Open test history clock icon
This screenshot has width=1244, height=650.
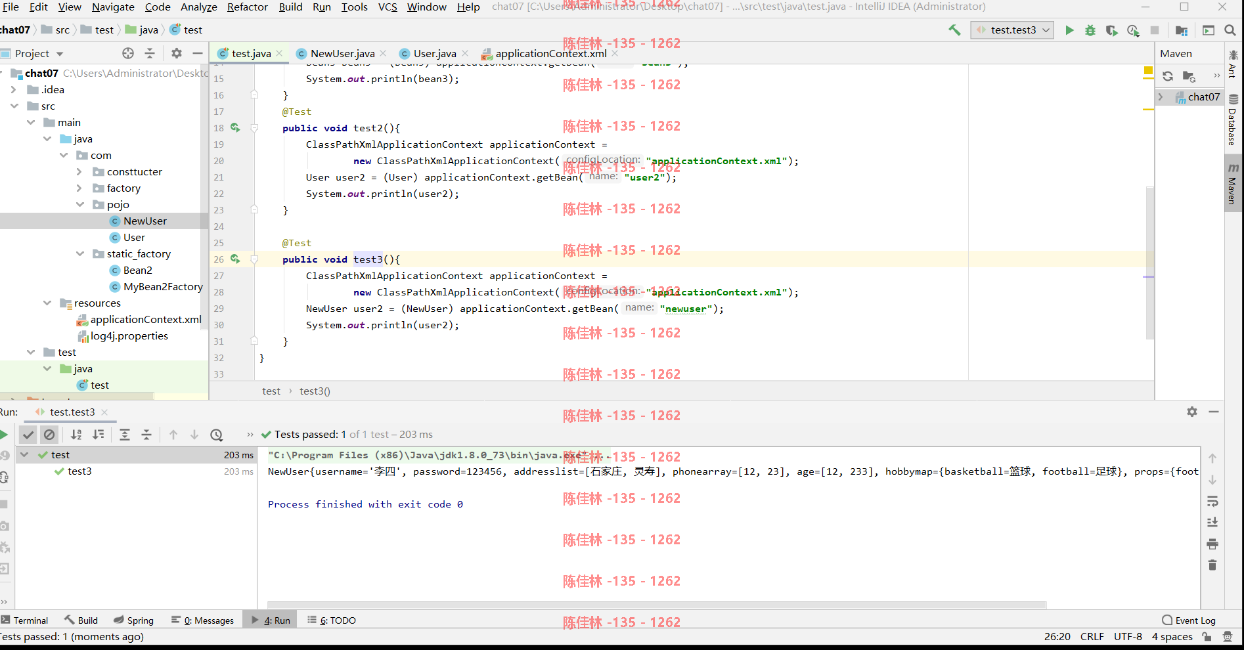[216, 435]
